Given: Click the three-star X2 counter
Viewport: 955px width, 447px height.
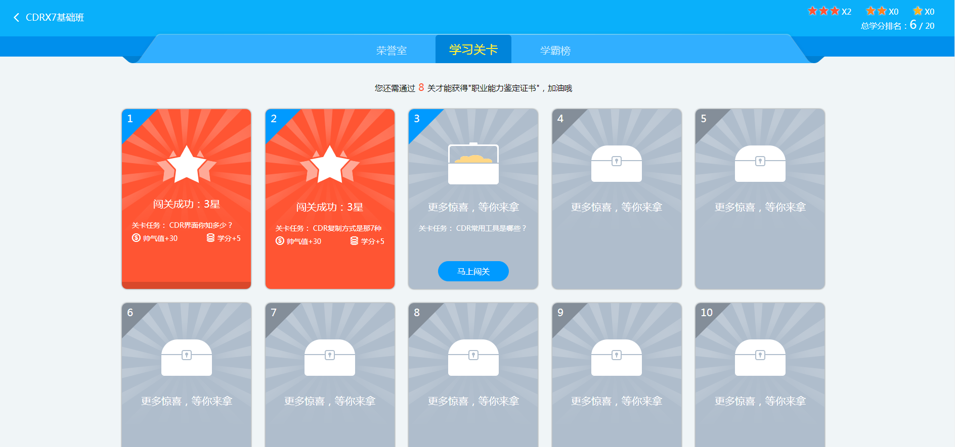Looking at the screenshot, I should tap(829, 11).
